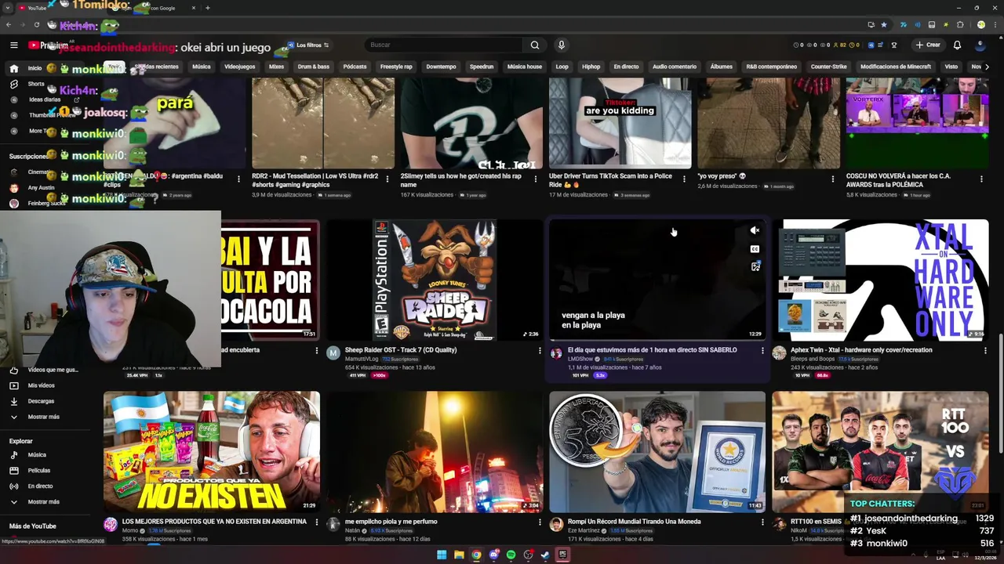
Task: Open the Xtal hardware only thumbnail
Action: (880, 280)
